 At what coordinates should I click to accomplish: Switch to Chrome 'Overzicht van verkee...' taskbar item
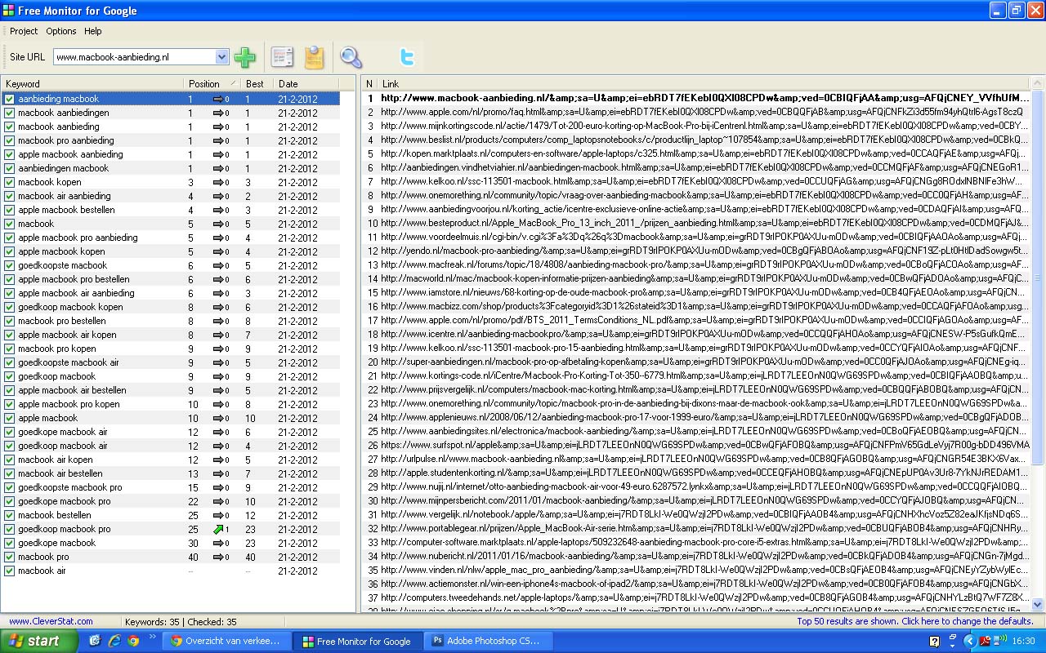pyautogui.click(x=225, y=641)
